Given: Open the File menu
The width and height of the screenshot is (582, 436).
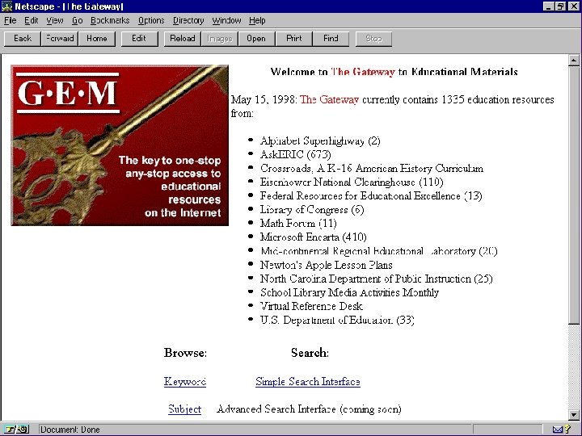Looking at the screenshot, I should coord(10,20).
